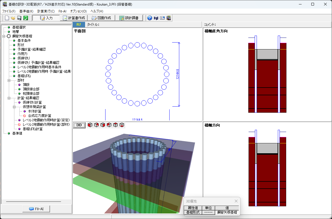
Task: Collapse the 仮想井筒梁計算 tree branch
Action: (x=14, y=107)
